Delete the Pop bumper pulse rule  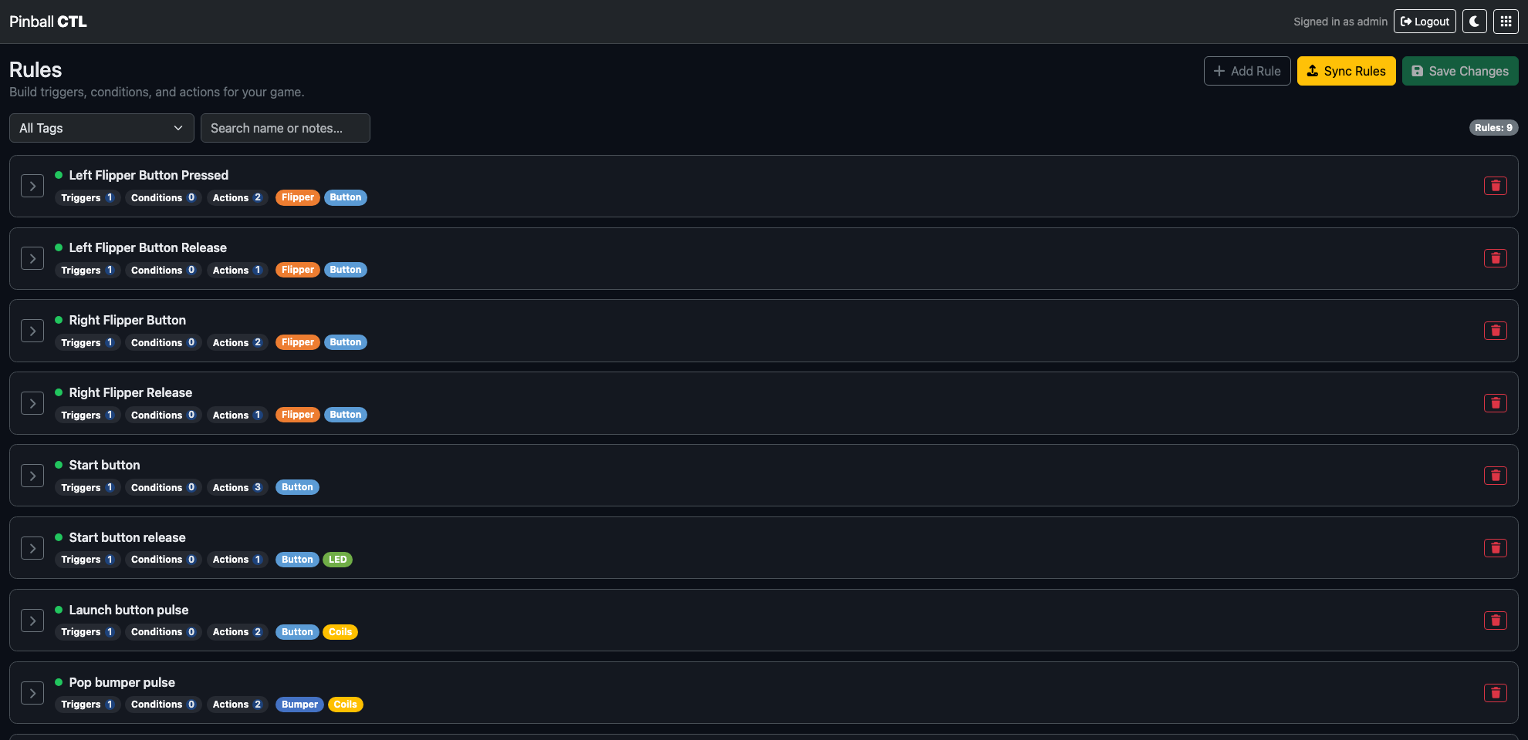[1495, 693]
